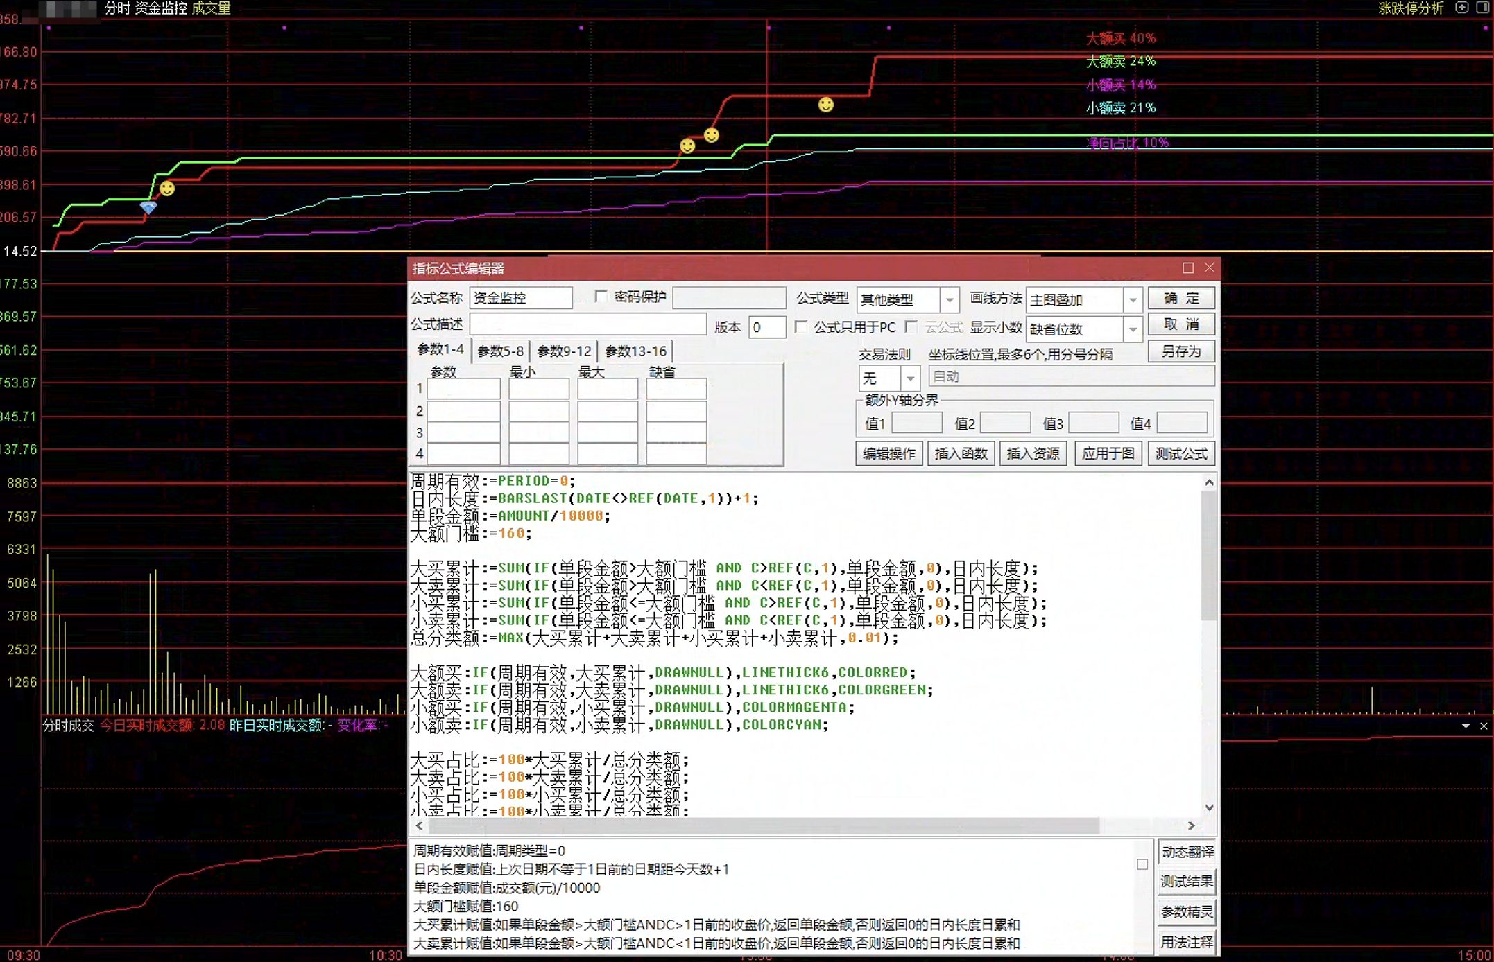Expand the 画线方法 dropdown list
1494x962 pixels.
(1132, 300)
